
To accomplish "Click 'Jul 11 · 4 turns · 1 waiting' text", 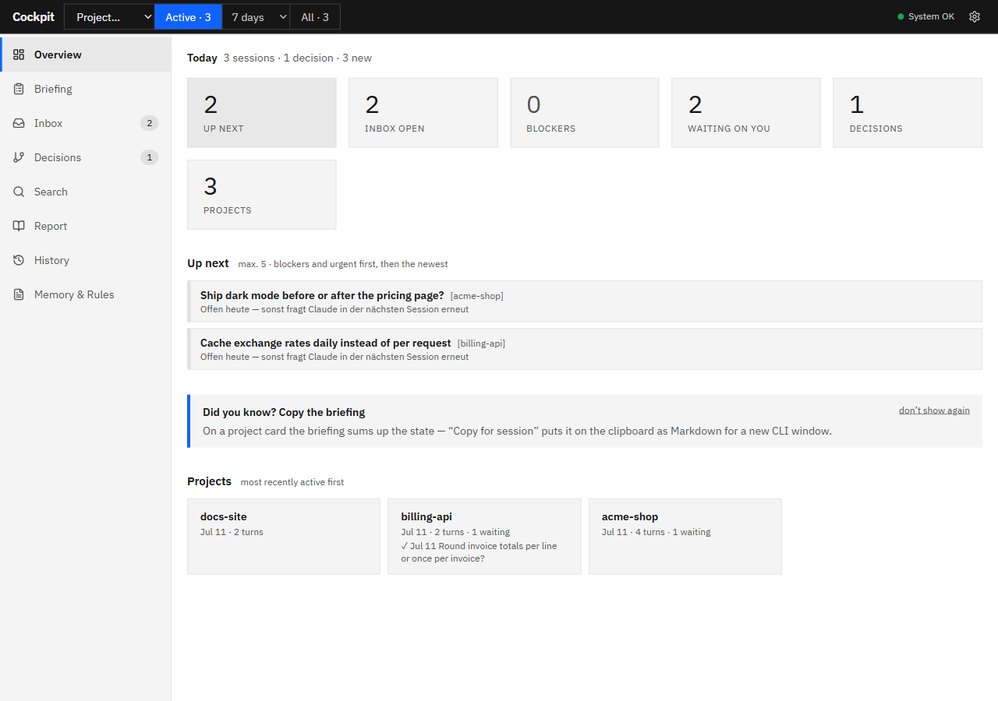I will [656, 532].
